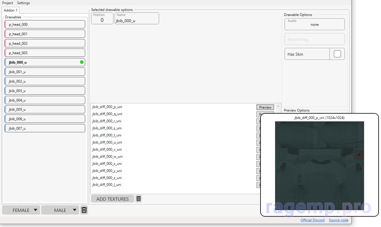Open the RenderFlag dropdown
Viewport: 381px width, 227px height.
(x=315, y=39)
